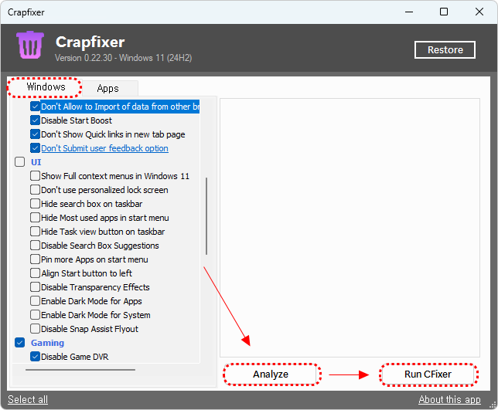The width and height of the screenshot is (498, 410).
Task: Click the Disable Game DVR text
Action: [75, 357]
